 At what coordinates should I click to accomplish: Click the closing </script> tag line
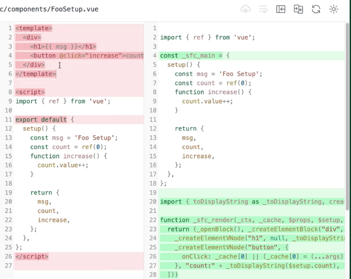click(32, 256)
